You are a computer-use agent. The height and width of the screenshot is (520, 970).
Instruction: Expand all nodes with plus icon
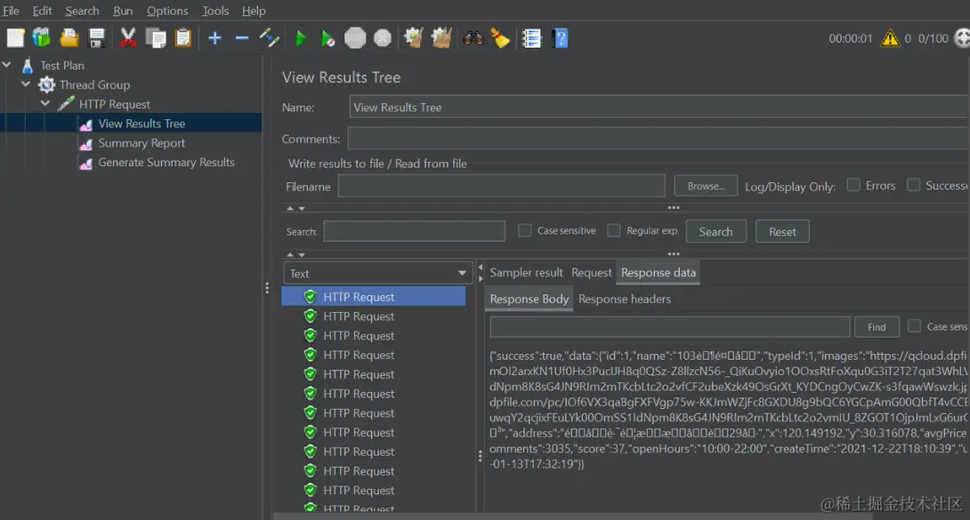(214, 38)
